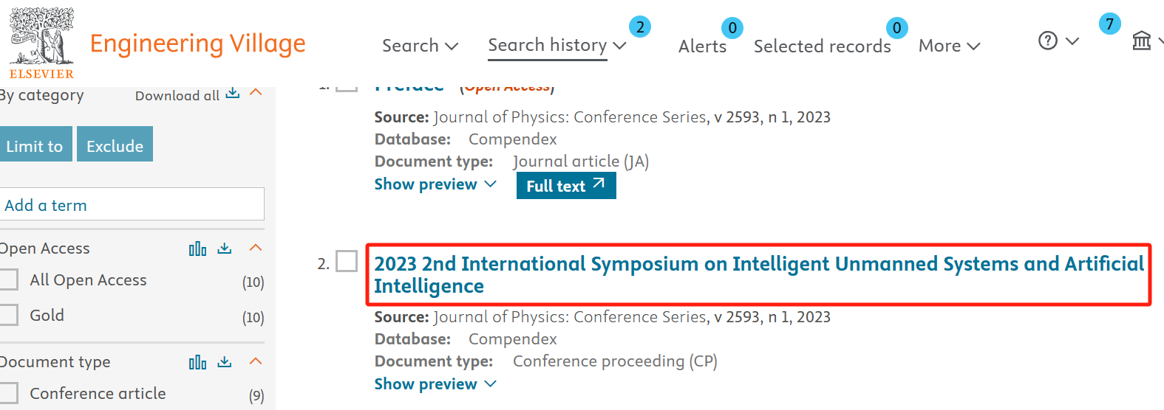Open the Document type bar chart icon

[x=197, y=362]
